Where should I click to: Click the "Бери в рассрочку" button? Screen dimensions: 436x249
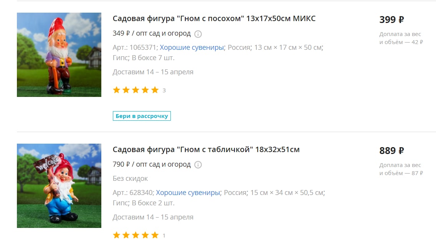pos(142,116)
